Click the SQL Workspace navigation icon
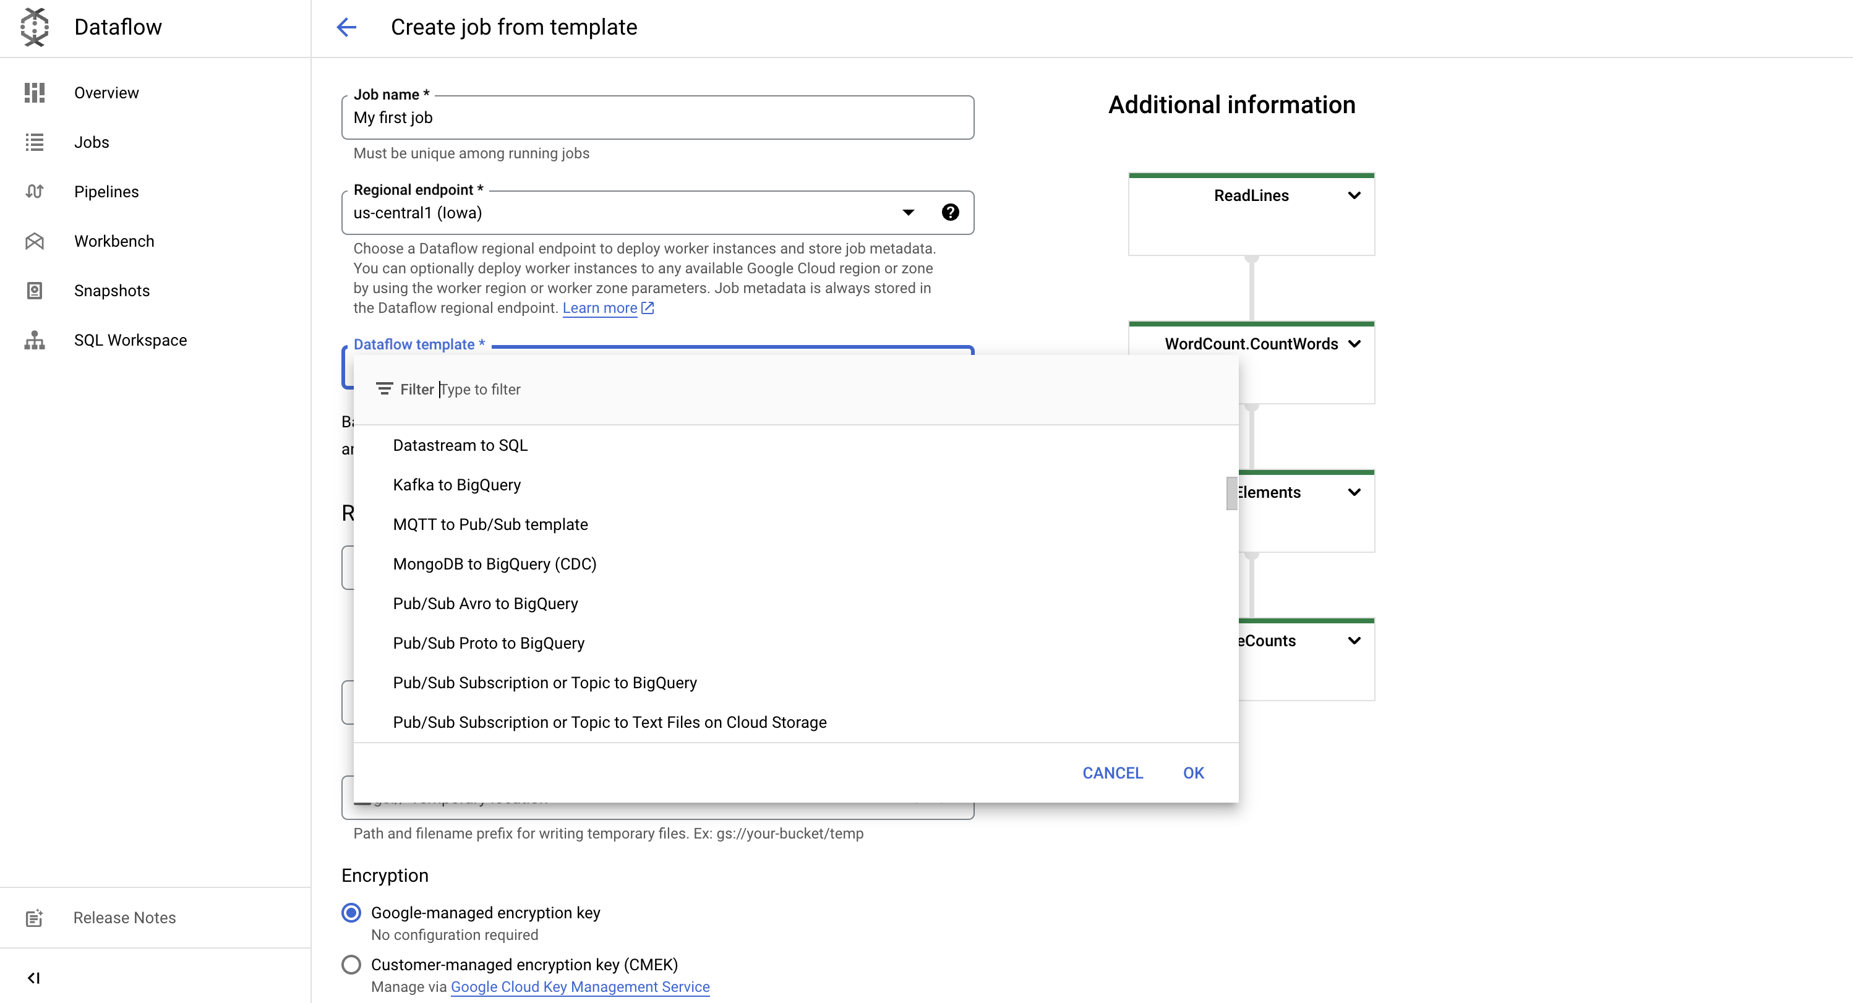Viewport: 1853px width, 1003px height. tap(35, 339)
